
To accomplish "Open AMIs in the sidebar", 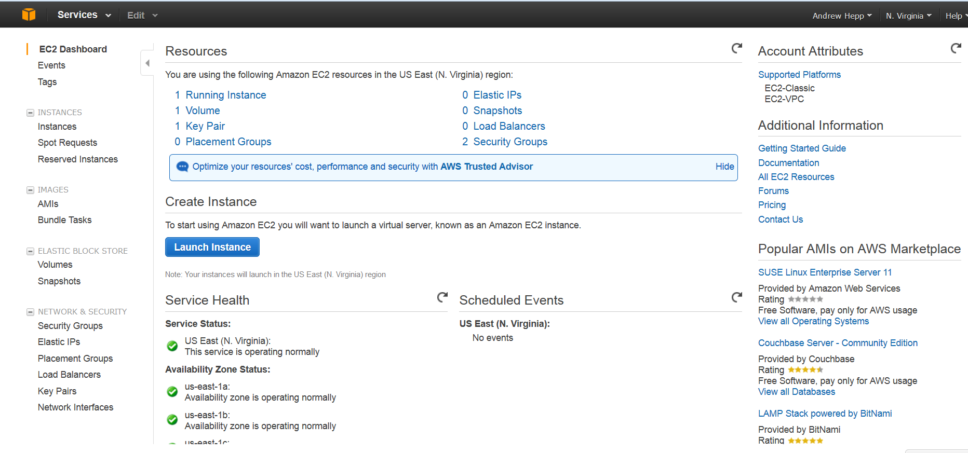I will [48, 204].
